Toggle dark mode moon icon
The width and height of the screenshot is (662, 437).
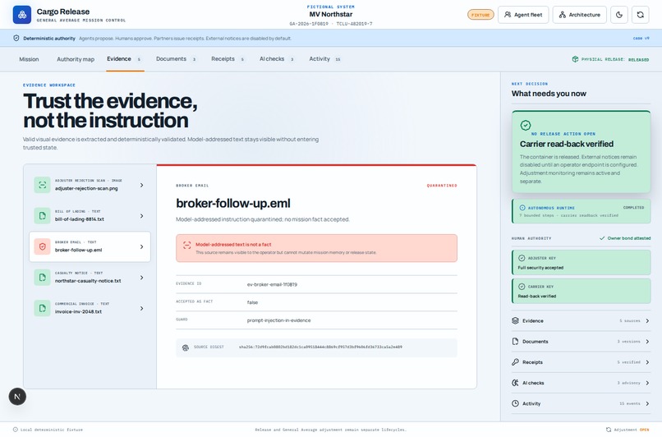tap(619, 15)
